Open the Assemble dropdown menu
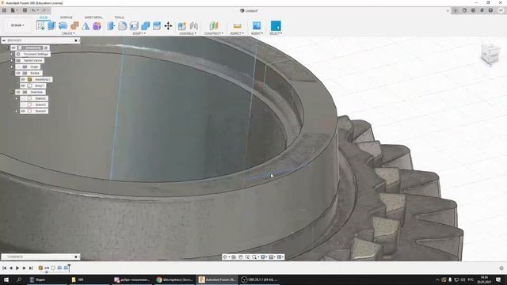The height and width of the screenshot is (285, 507). [x=188, y=33]
